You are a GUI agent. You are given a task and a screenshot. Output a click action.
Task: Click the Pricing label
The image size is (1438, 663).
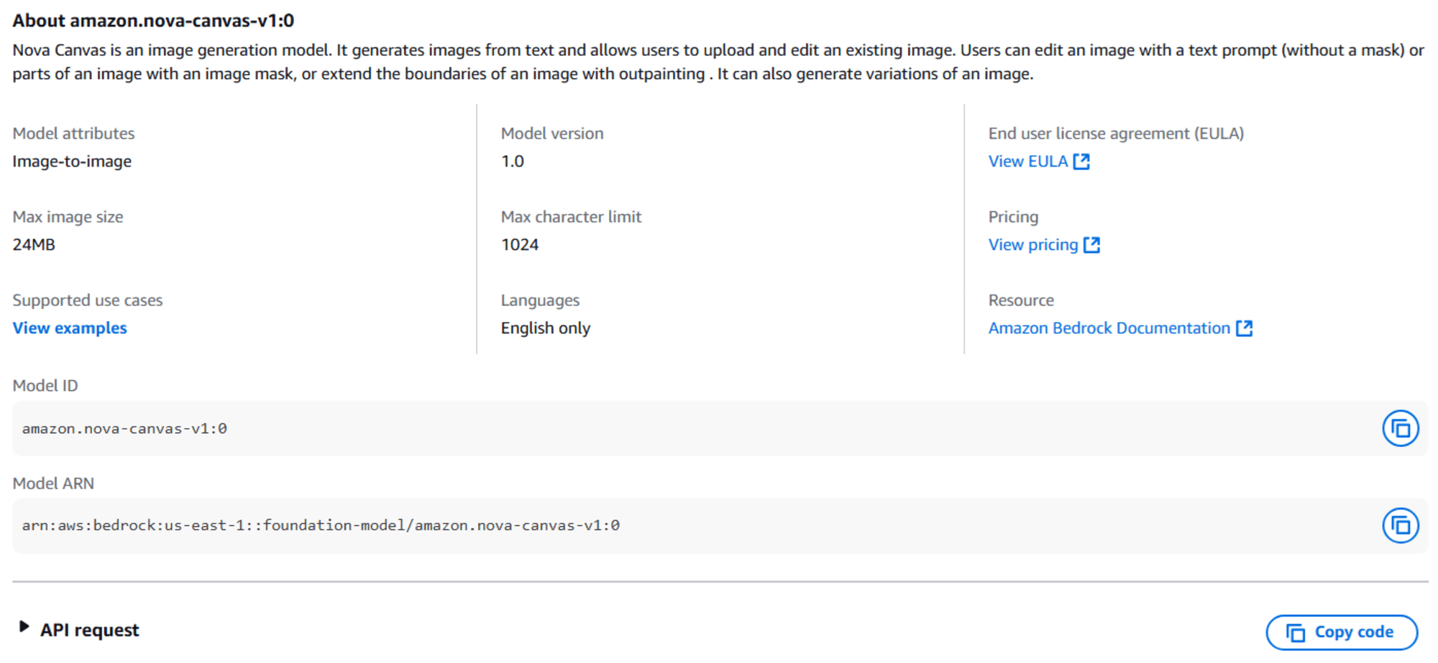click(x=1013, y=217)
